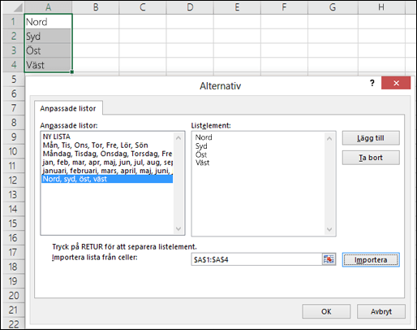Screen dimensions: 417x330
Task: Select column E header
Action: 237,7
